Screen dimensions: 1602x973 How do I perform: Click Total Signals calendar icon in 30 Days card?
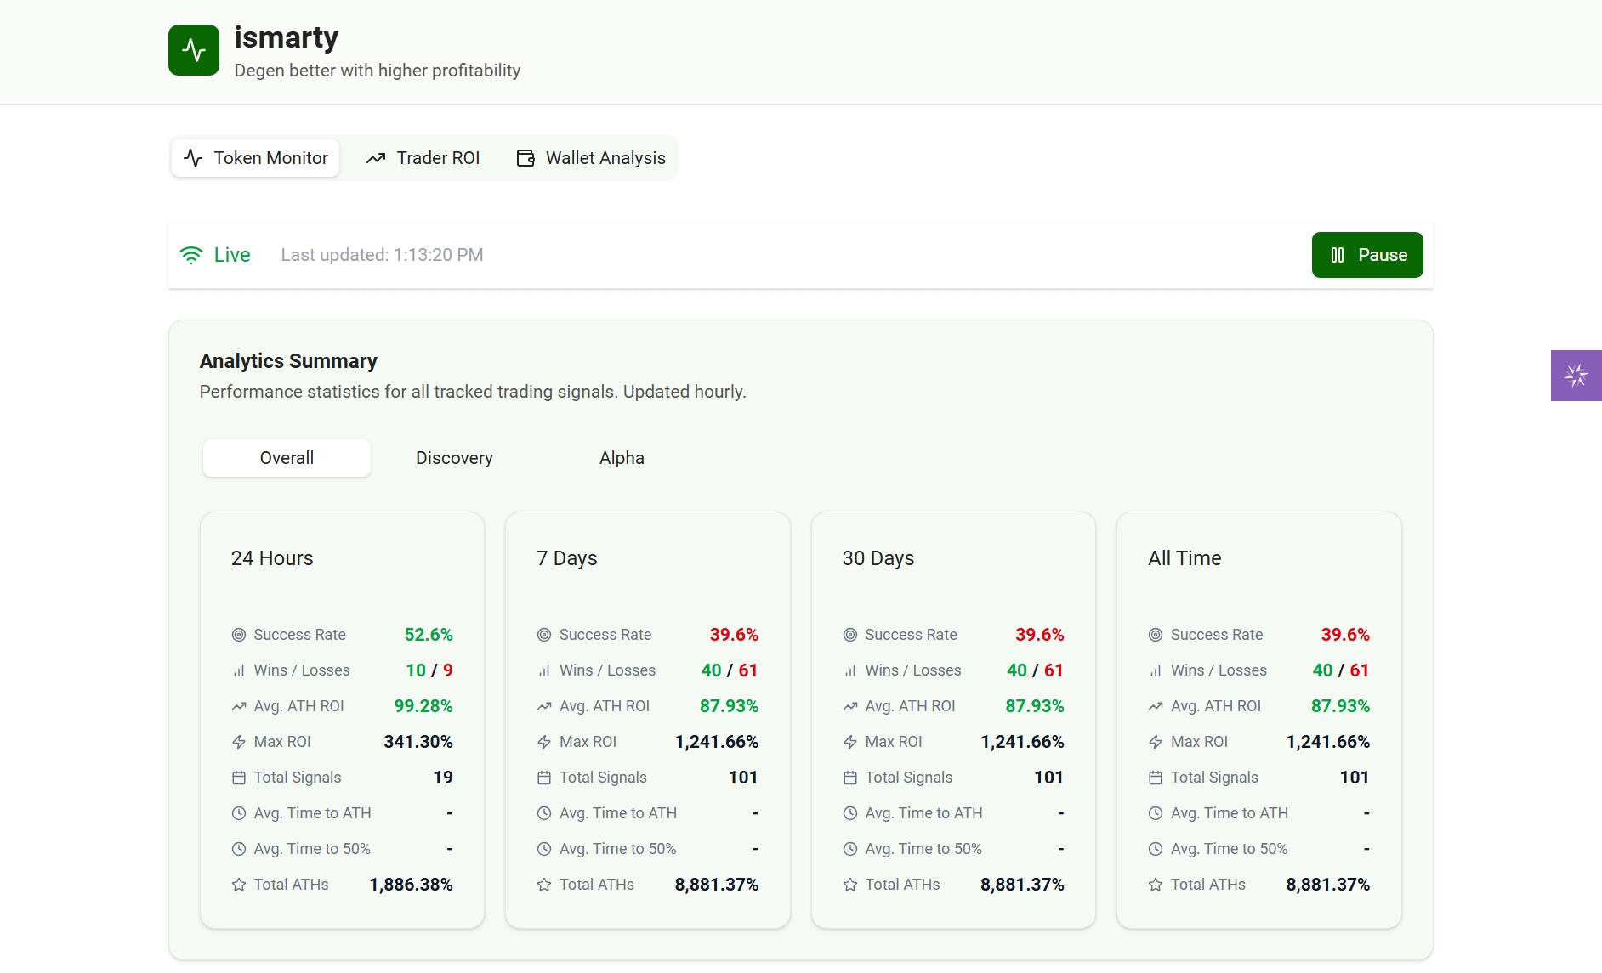pyautogui.click(x=850, y=778)
